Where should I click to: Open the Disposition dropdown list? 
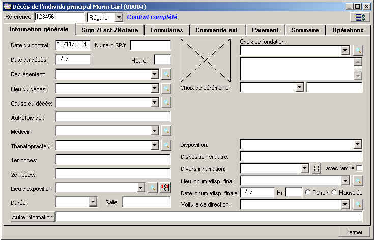pos(357,144)
